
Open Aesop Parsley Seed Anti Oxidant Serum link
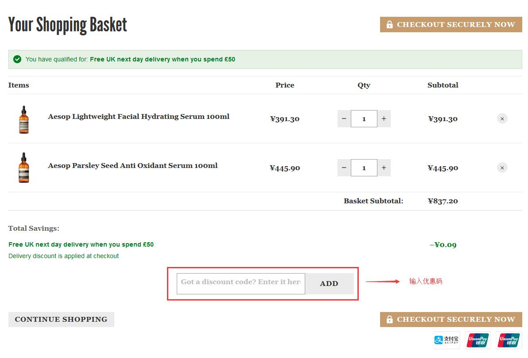tap(133, 166)
